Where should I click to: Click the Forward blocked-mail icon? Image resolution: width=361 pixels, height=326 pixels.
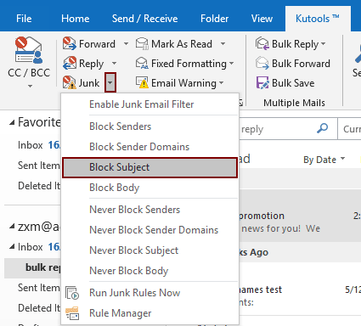pyautogui.click(x=70, y=43)
